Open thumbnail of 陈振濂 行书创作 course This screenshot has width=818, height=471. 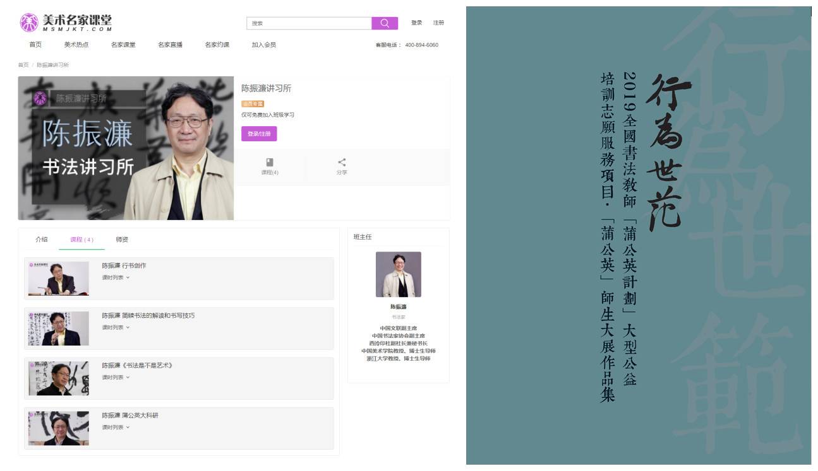pyautogui.click(x=59, y=279)
